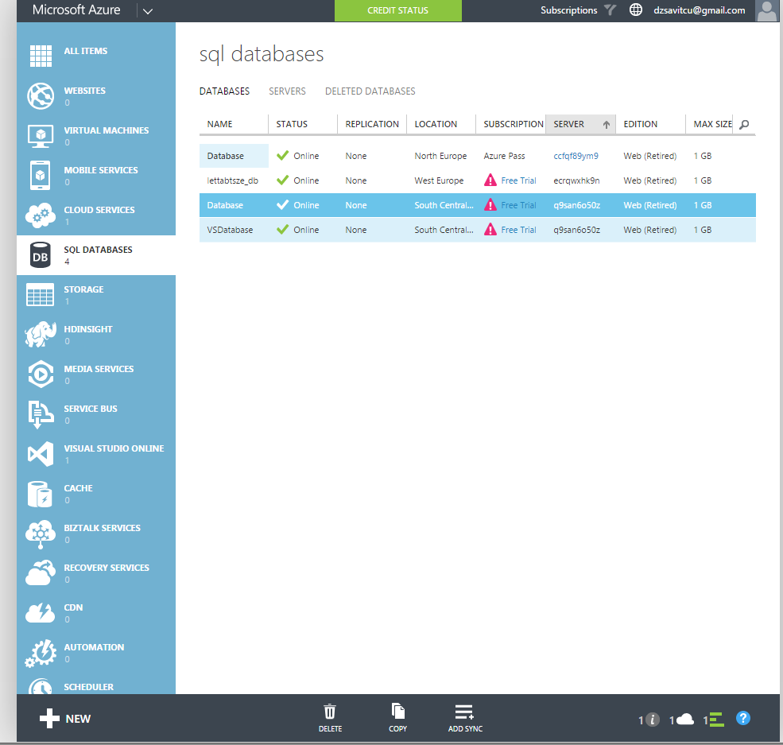Click the Subscriptions filter funnel icon

click(610, 10)
